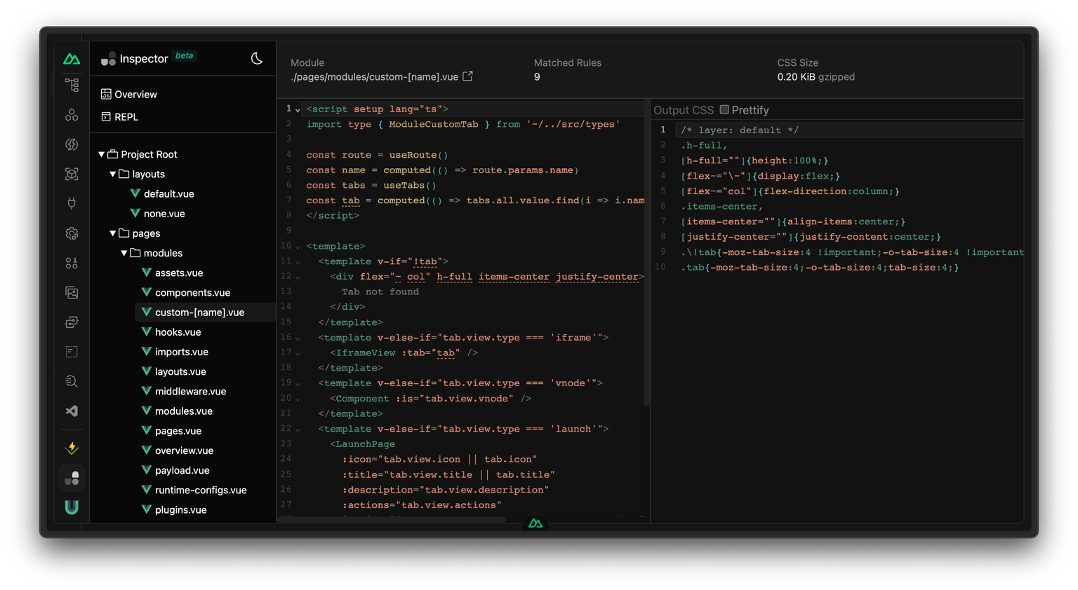Click the Modules cube icon in sidebar

point(71,174)
